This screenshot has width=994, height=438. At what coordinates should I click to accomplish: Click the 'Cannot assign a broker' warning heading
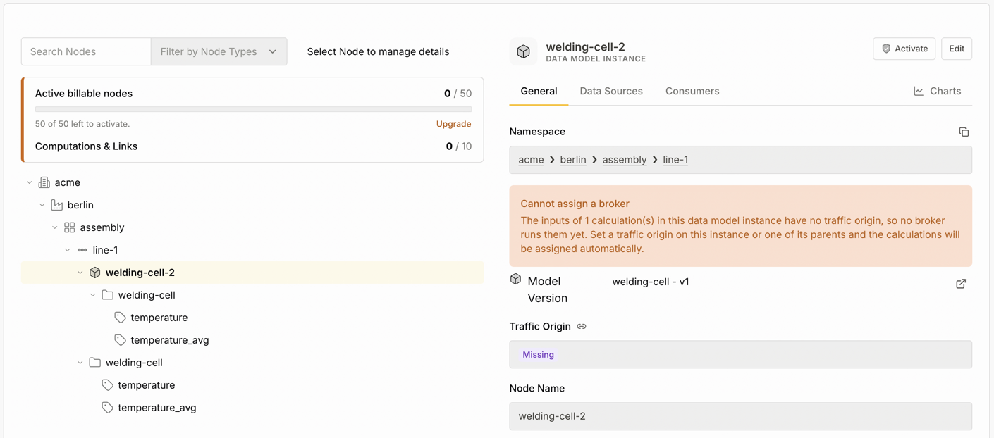[x=575, y=204]
